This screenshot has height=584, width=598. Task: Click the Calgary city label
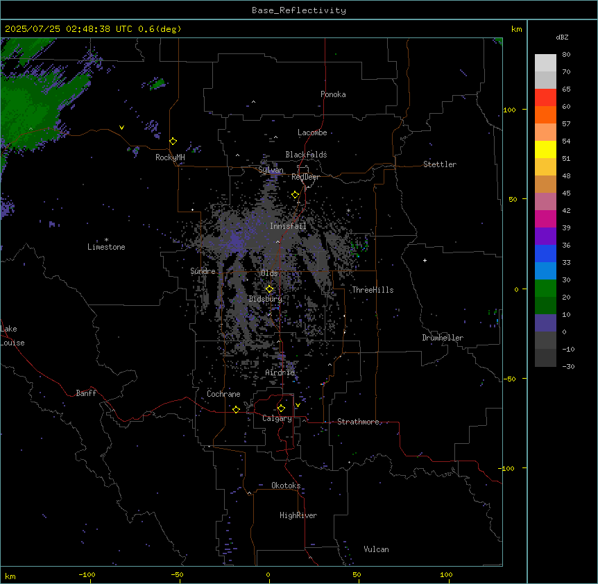(x=277, y=418)
